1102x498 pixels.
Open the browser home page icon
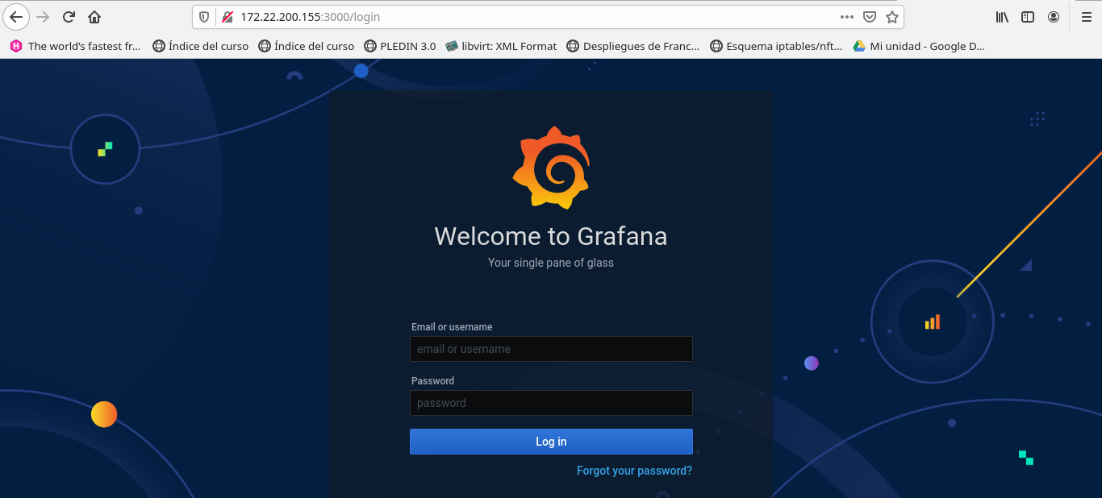[x=94, y=17]
